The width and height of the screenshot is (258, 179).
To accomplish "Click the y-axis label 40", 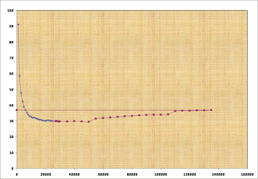I will click(11, 105).
